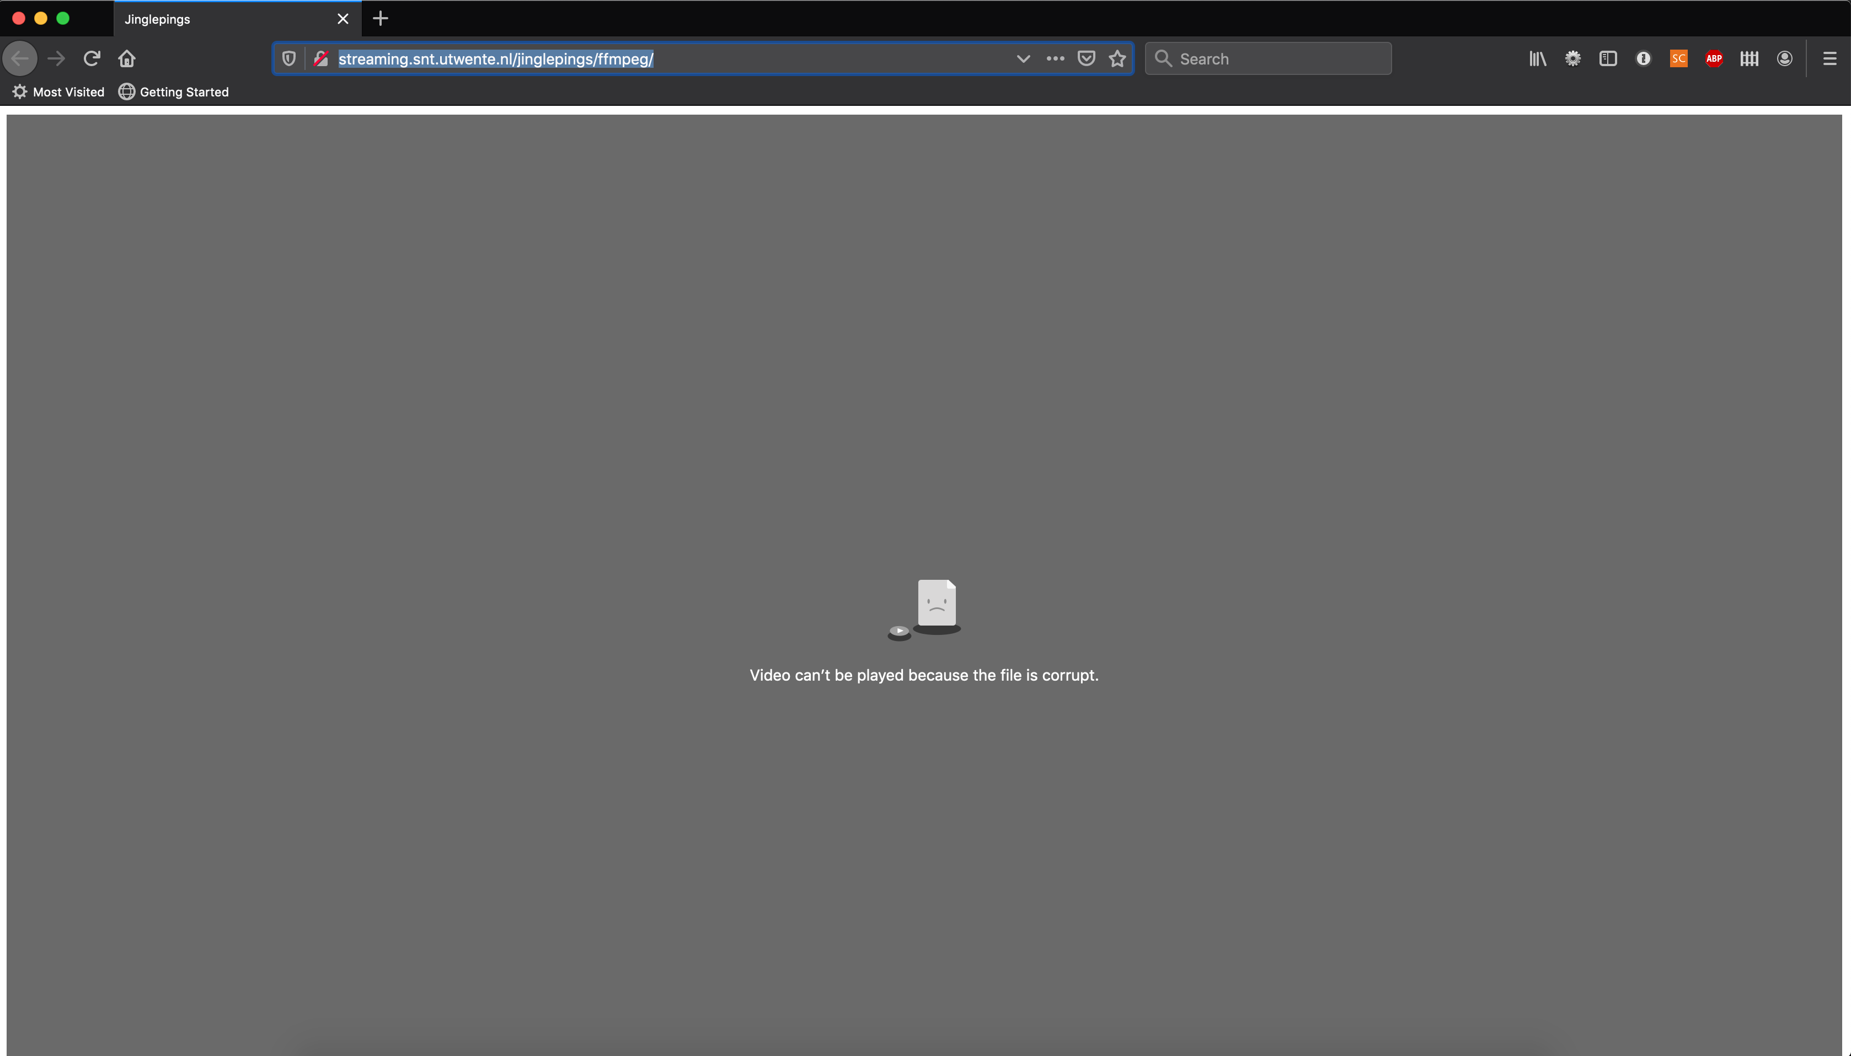This screenshot has width=1851, height=1056.
Task: Open the 1Password extension icon
Action: click(x=1643, y=59)
